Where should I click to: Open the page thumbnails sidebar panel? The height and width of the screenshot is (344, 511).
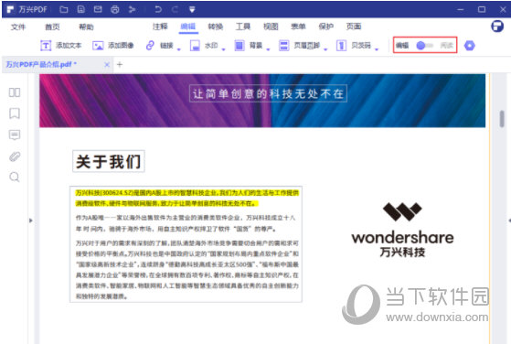(x=15, y=92)
